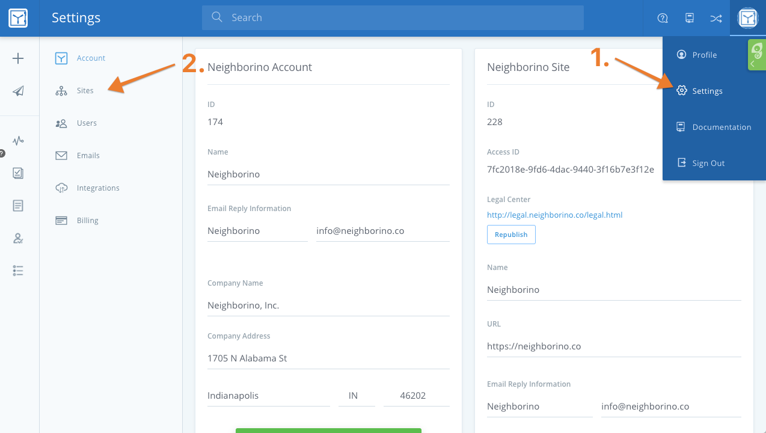The height and width of the screenshot is (433, 766).
Task: Edit site email reply name field
Action: 540,407
